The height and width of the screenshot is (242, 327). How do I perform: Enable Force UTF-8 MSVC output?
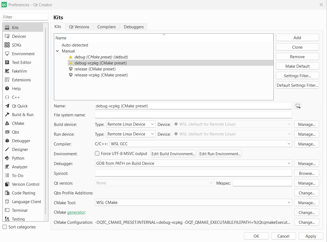(x=97, y=154)
